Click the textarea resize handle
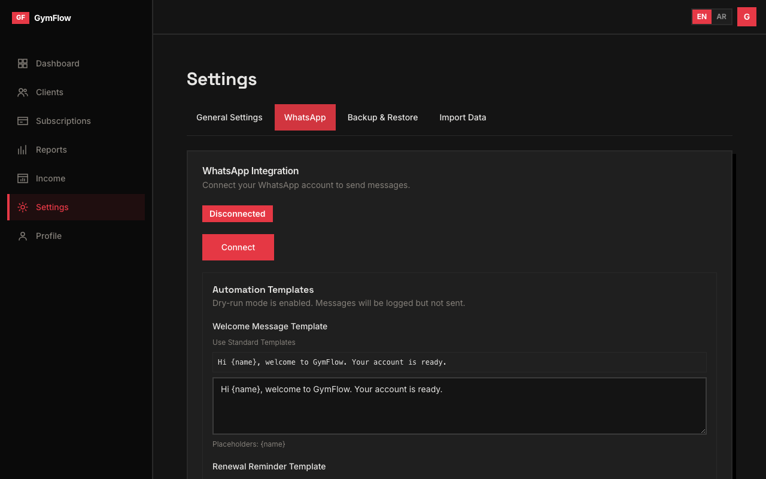 point(703,431)
